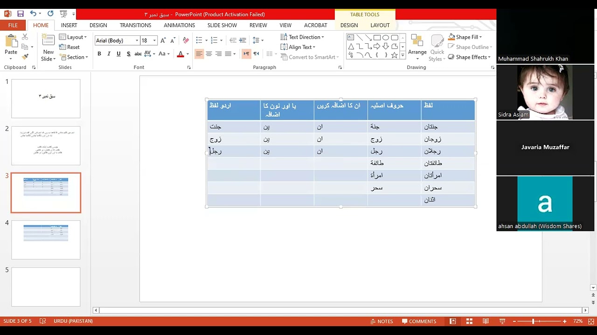
Task: Center the paragraph text
Action: click(209, 54)
